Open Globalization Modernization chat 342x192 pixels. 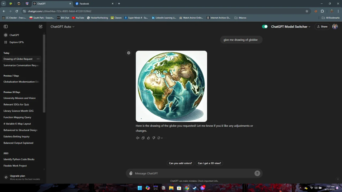(22, 82)
